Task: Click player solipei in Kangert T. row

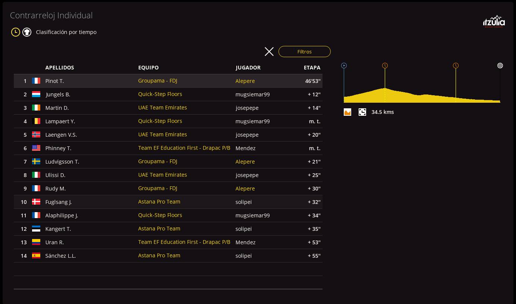Action: 244,229
